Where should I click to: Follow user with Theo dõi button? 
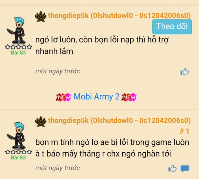coord(172,27)
